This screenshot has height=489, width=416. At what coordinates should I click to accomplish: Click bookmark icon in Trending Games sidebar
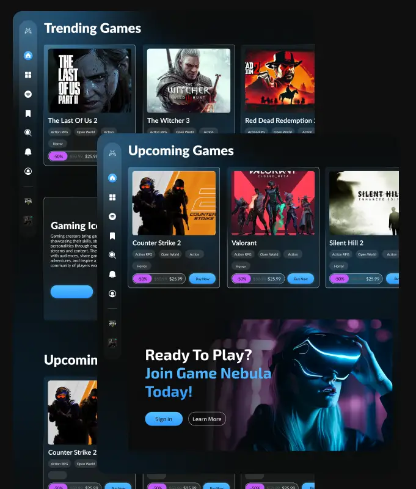[28, 114]
